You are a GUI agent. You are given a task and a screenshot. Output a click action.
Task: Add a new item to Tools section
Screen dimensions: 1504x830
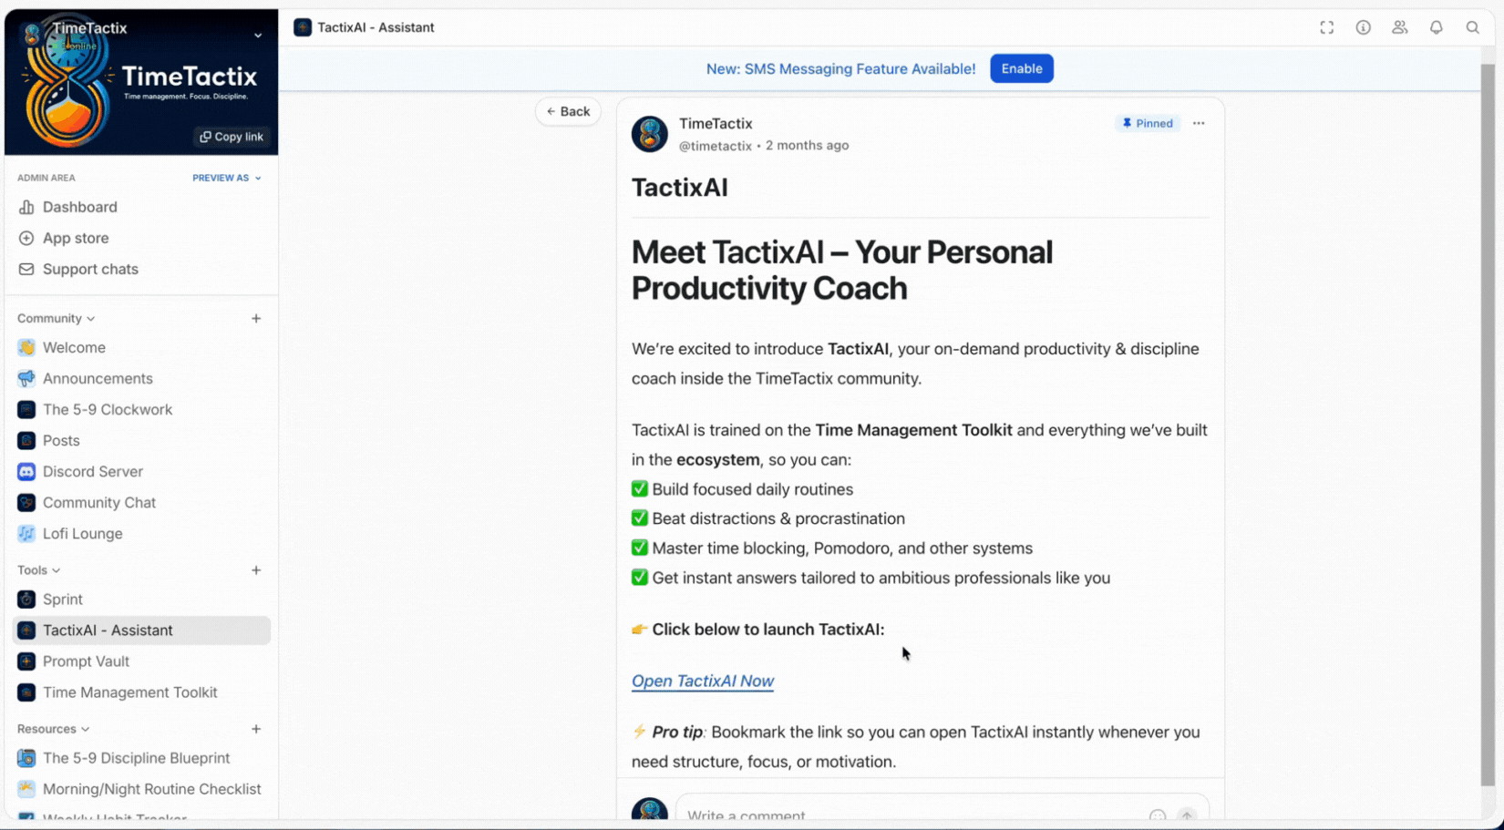click(x=256, y=570)
